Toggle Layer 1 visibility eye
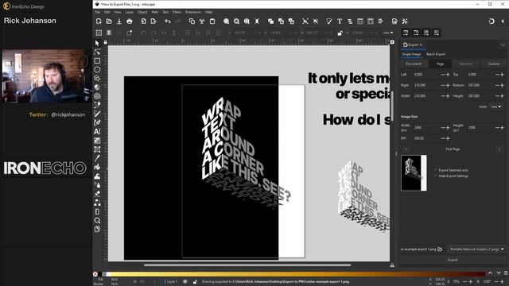Viewport: 509px width, 286px height. point(185,282)
